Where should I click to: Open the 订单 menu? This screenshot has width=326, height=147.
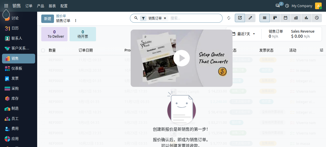tap(29, 6)
